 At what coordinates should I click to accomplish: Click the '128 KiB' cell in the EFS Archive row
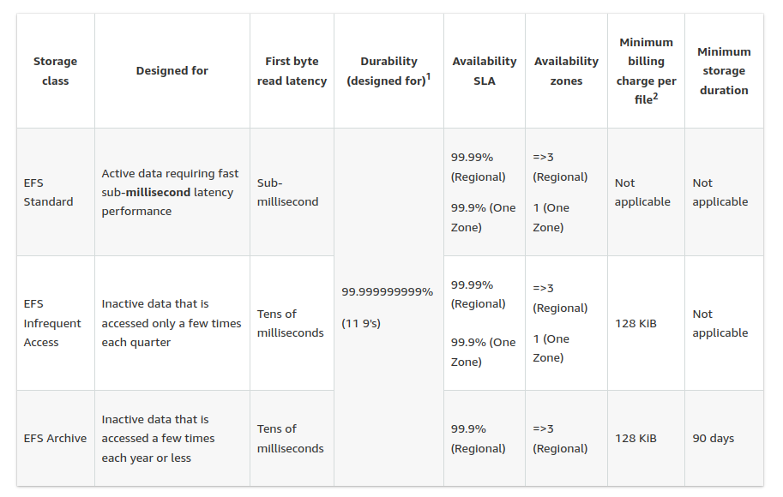click(x=635, y=438)
